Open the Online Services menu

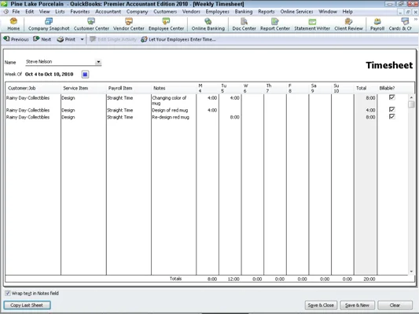[x=296, y=12]
